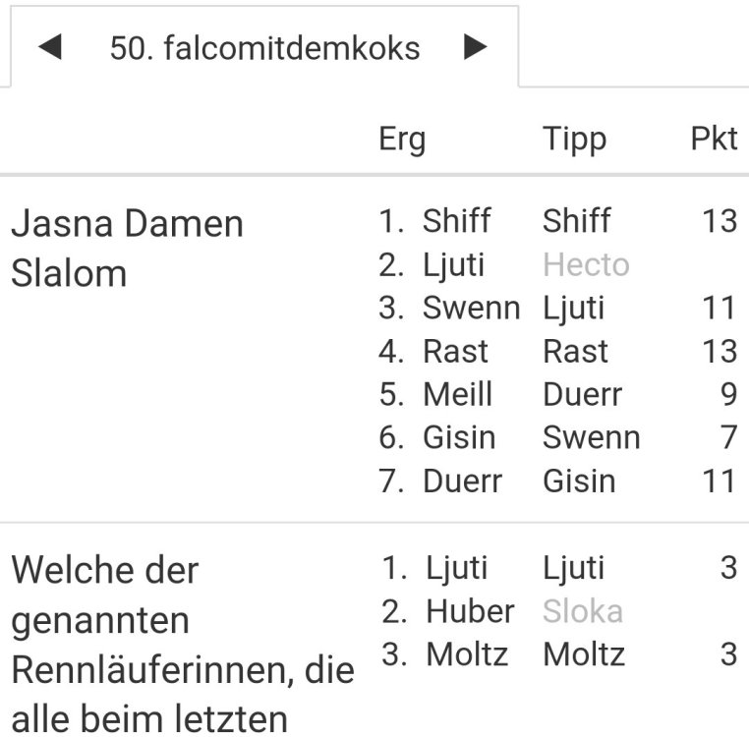Select the 50. falcomitdemkoks tab label
This screenshot has width=749, height=737.
(x=264, y=48)
